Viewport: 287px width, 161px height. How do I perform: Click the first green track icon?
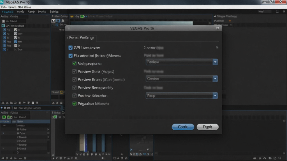[x=4, y=117]
